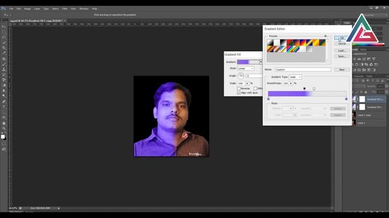
Task: Open the Style dropdown set to Linear
Action: tap(246, 68)
